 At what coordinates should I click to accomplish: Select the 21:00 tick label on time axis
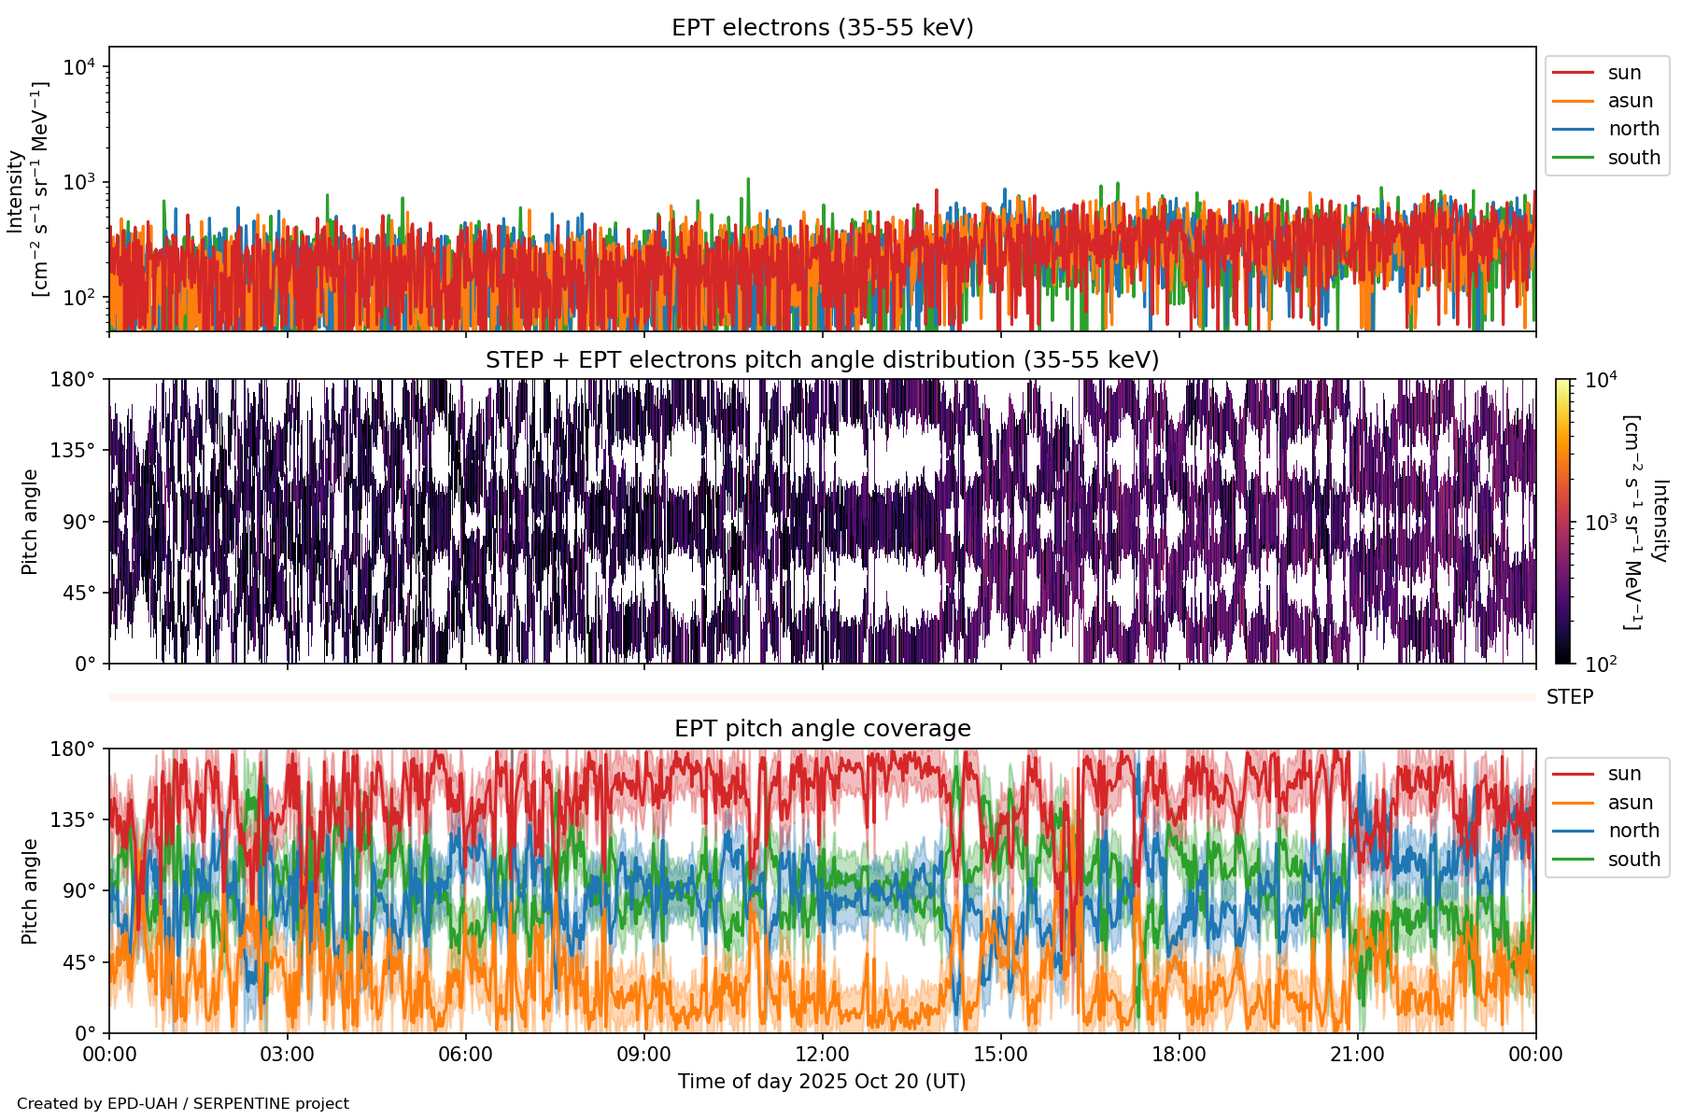1357,1056
